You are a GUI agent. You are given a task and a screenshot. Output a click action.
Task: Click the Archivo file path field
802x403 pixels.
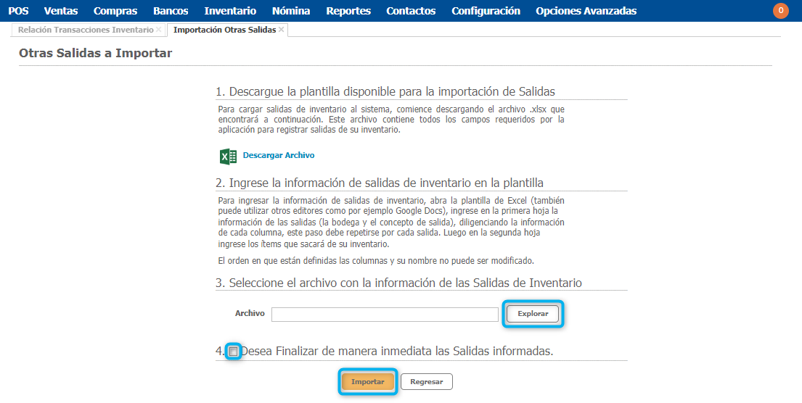click(x=385, y=315)
